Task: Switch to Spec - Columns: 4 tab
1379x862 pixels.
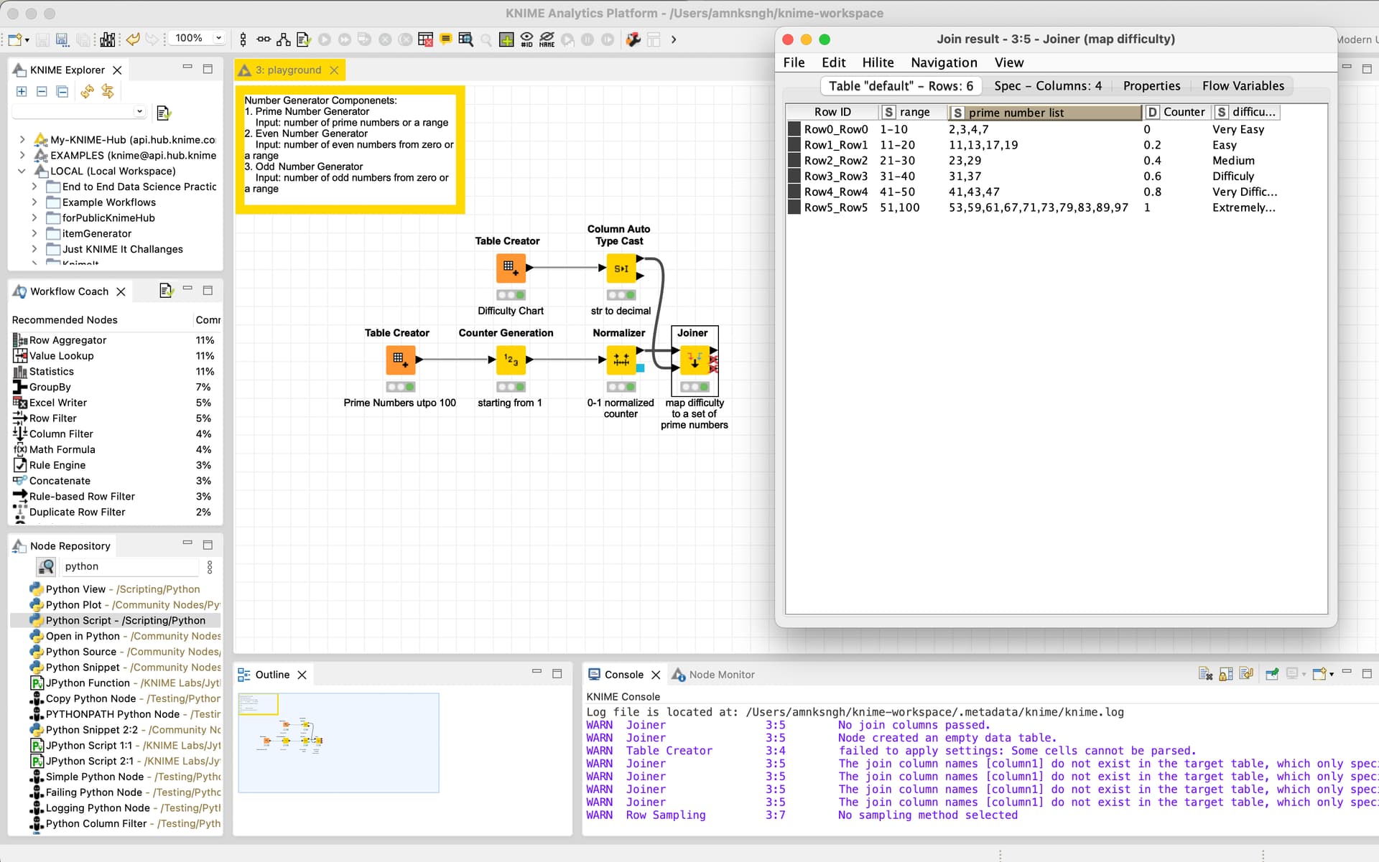Action: [x=1047, y=86]
